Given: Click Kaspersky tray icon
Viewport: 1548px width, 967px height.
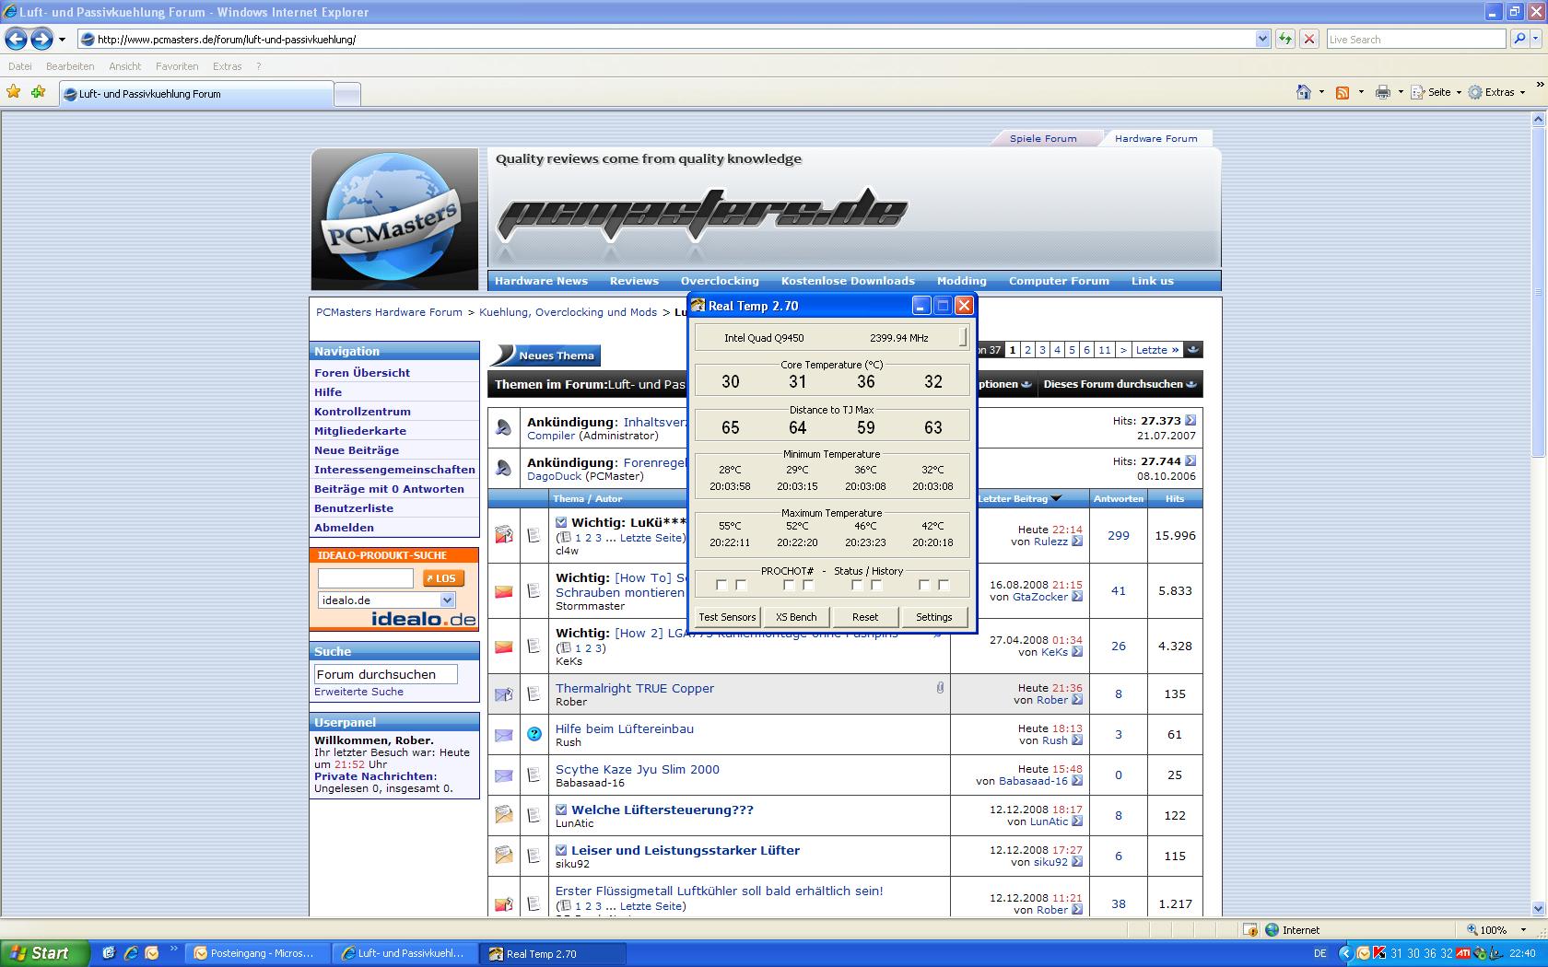Looking at the screenshot, I should pyautogui.click(x=1378, y=953).
